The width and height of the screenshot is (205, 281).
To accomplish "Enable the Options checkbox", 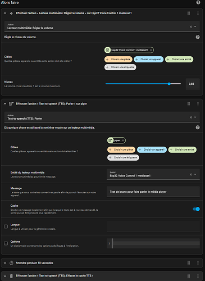I will coord(6,243).
